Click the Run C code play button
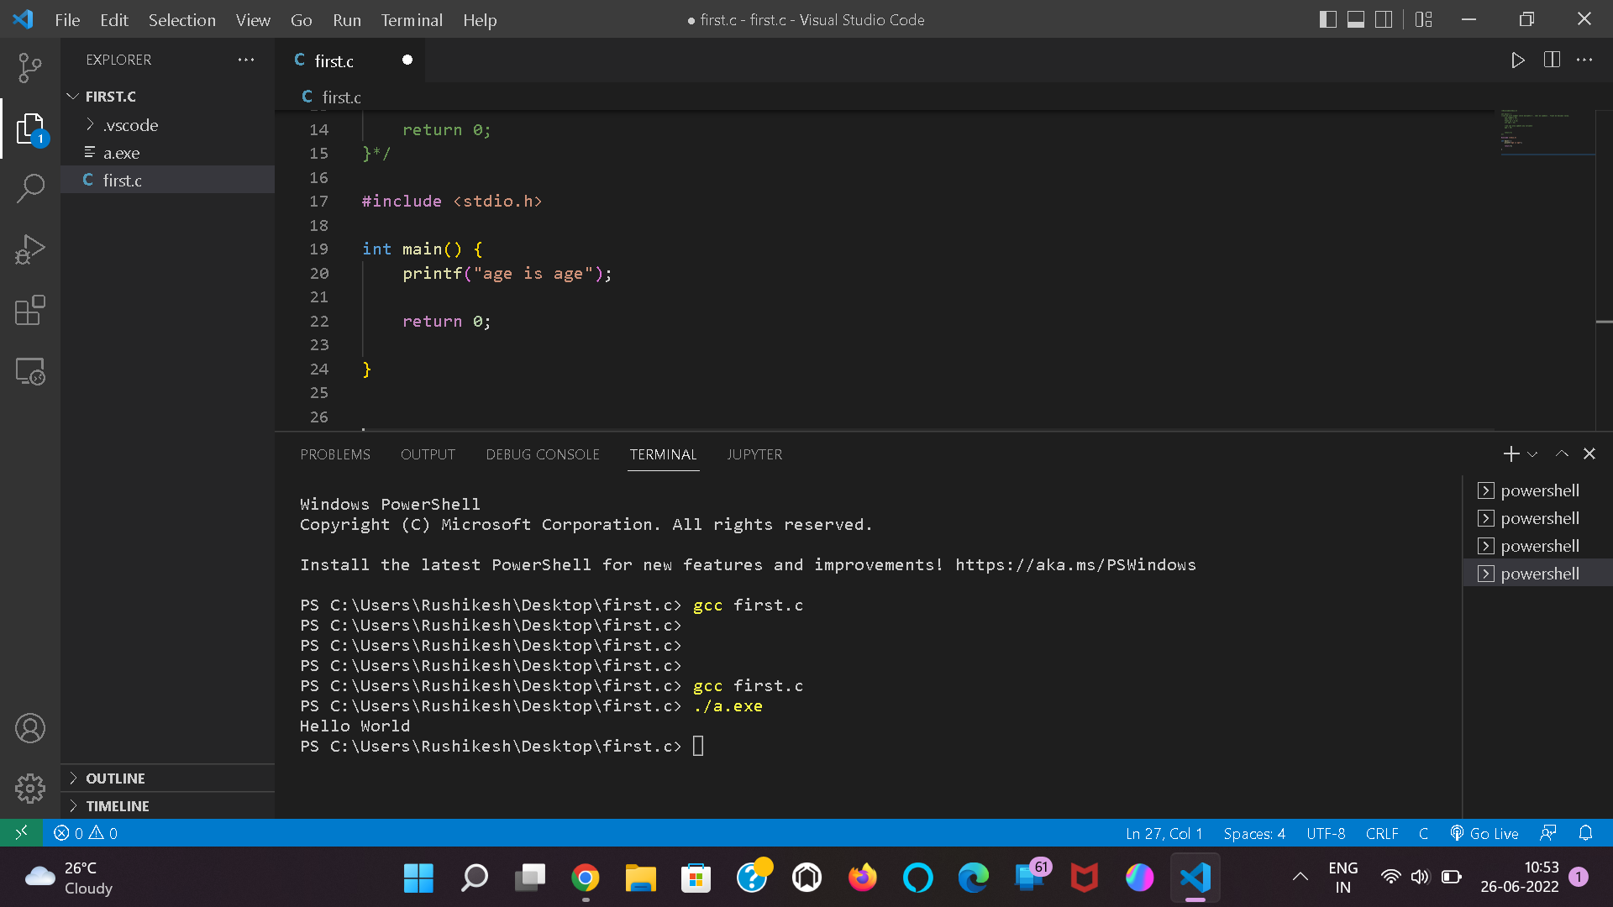This screenshot has width=1613, height=907. coord(1518,60)
